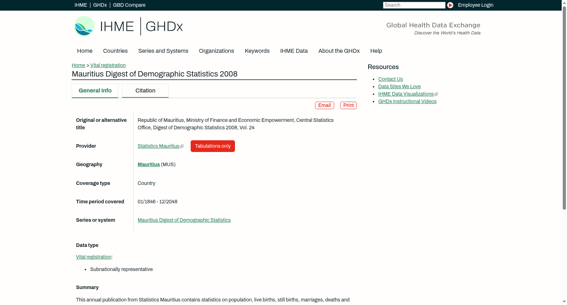567x305 pixels.
Task: Go to the Home menu item
Action: pos(85,51)
